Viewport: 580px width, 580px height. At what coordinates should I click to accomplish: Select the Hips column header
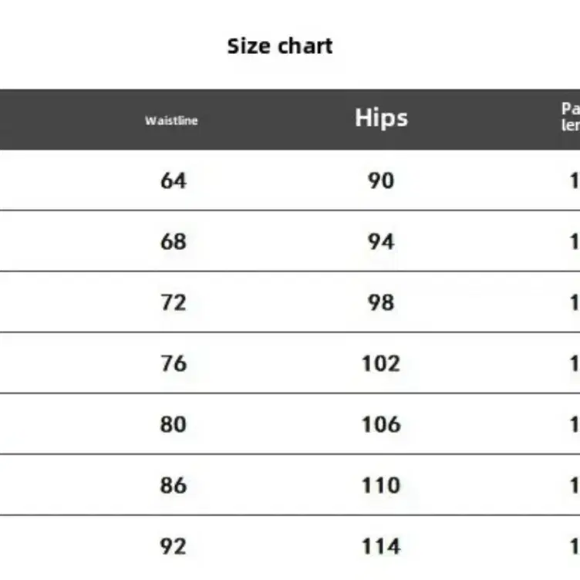tap(381, 118)
